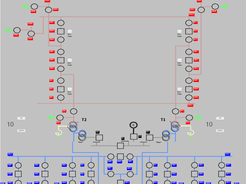The width and height of the screenshot is (246, 184).
Task: Toggle the bottom Sync Check box in right column
Action: point(180,89)
